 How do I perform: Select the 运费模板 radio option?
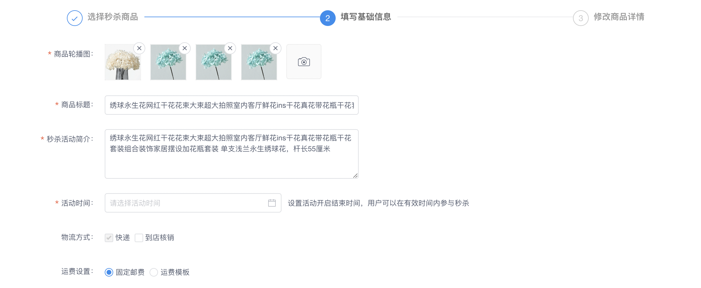click(154, 272)
